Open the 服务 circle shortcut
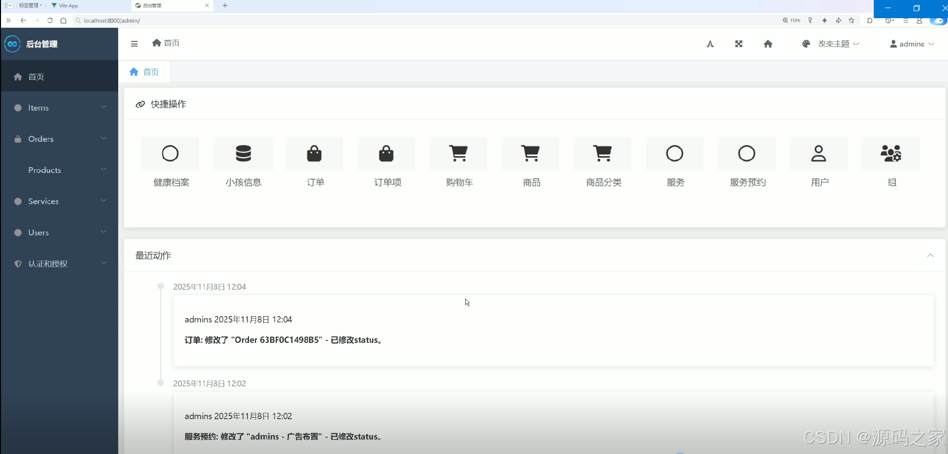Image resolution: width=948 pixels, height=454 pixels. [x=675, y=154]
